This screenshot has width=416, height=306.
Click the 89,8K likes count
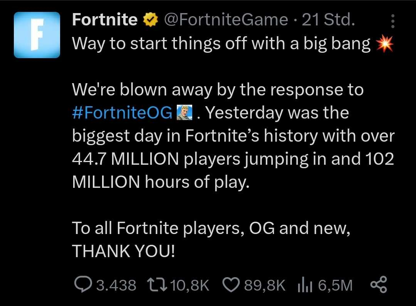click(x=265, y=285)
